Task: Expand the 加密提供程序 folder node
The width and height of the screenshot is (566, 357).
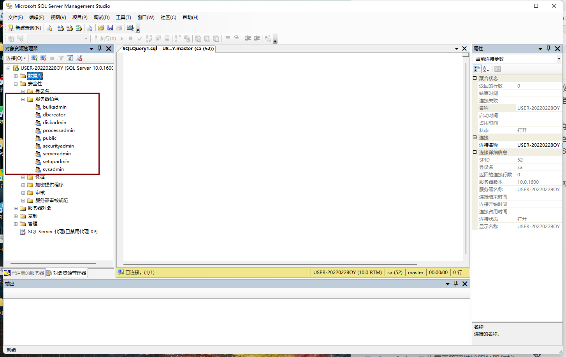Action: coord(23,185)
